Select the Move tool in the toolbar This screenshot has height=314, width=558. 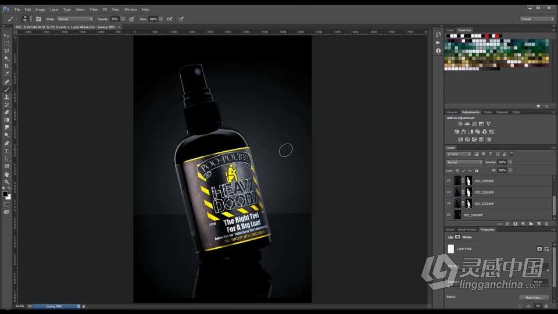7,35
